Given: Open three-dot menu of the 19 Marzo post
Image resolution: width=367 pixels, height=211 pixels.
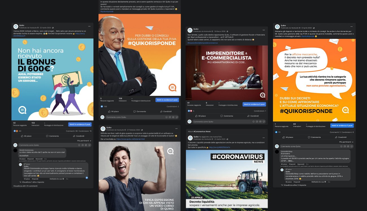Looking at the screenshot, I should (264, 30).
